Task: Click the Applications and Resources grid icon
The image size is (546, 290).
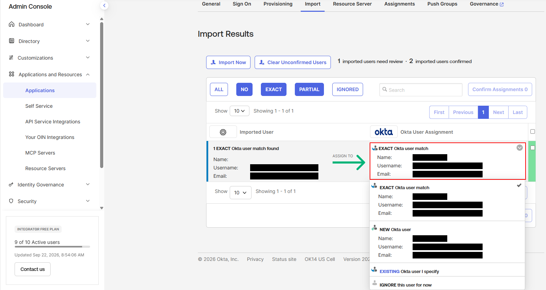Action: pos(11,74)
